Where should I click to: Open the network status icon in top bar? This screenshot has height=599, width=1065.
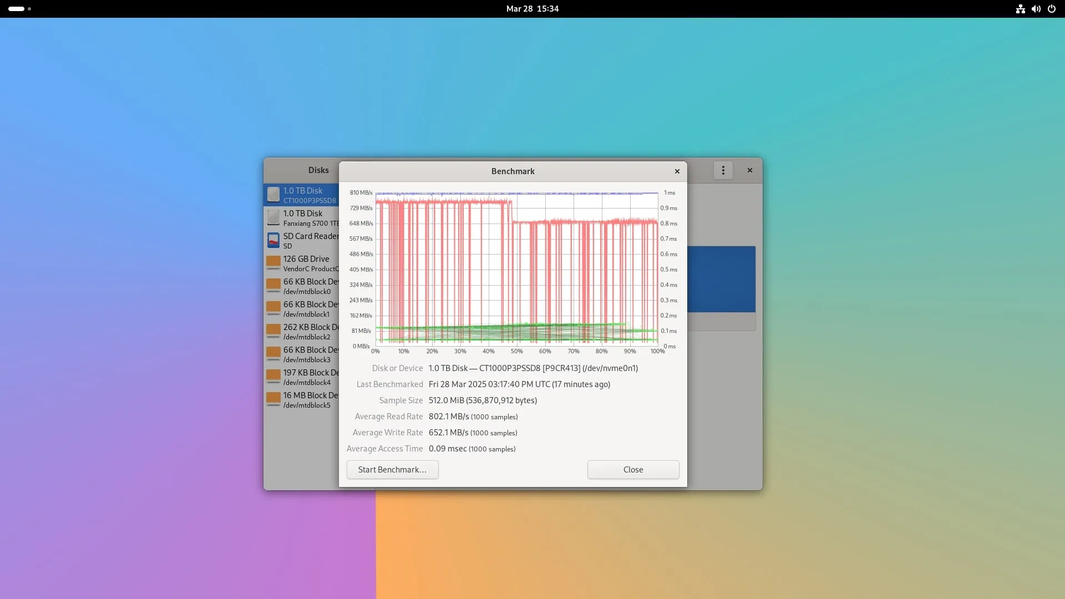click(1020, 9)
